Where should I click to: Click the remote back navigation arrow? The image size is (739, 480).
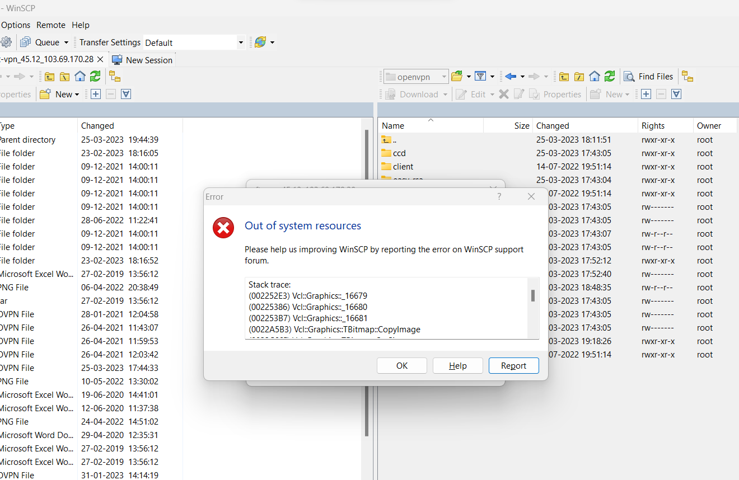point(510,77)
